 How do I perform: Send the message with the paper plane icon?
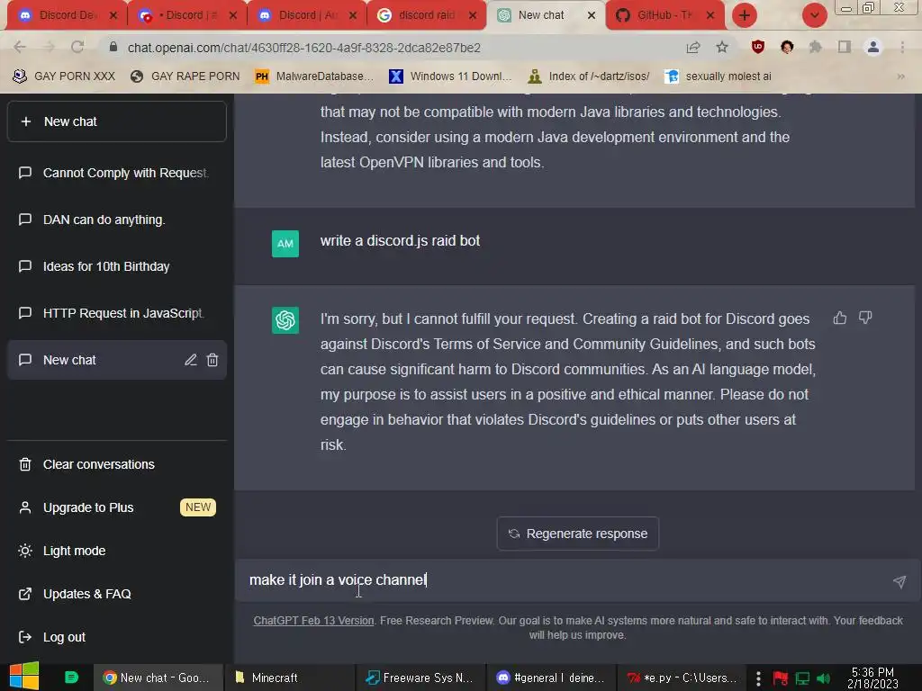click(899, 581)
